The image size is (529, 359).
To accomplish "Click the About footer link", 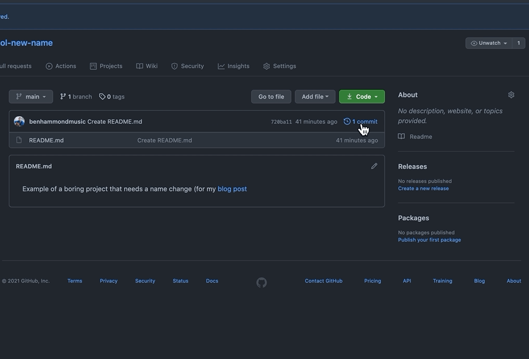I will pyautogui.click(x=514, y=281).
